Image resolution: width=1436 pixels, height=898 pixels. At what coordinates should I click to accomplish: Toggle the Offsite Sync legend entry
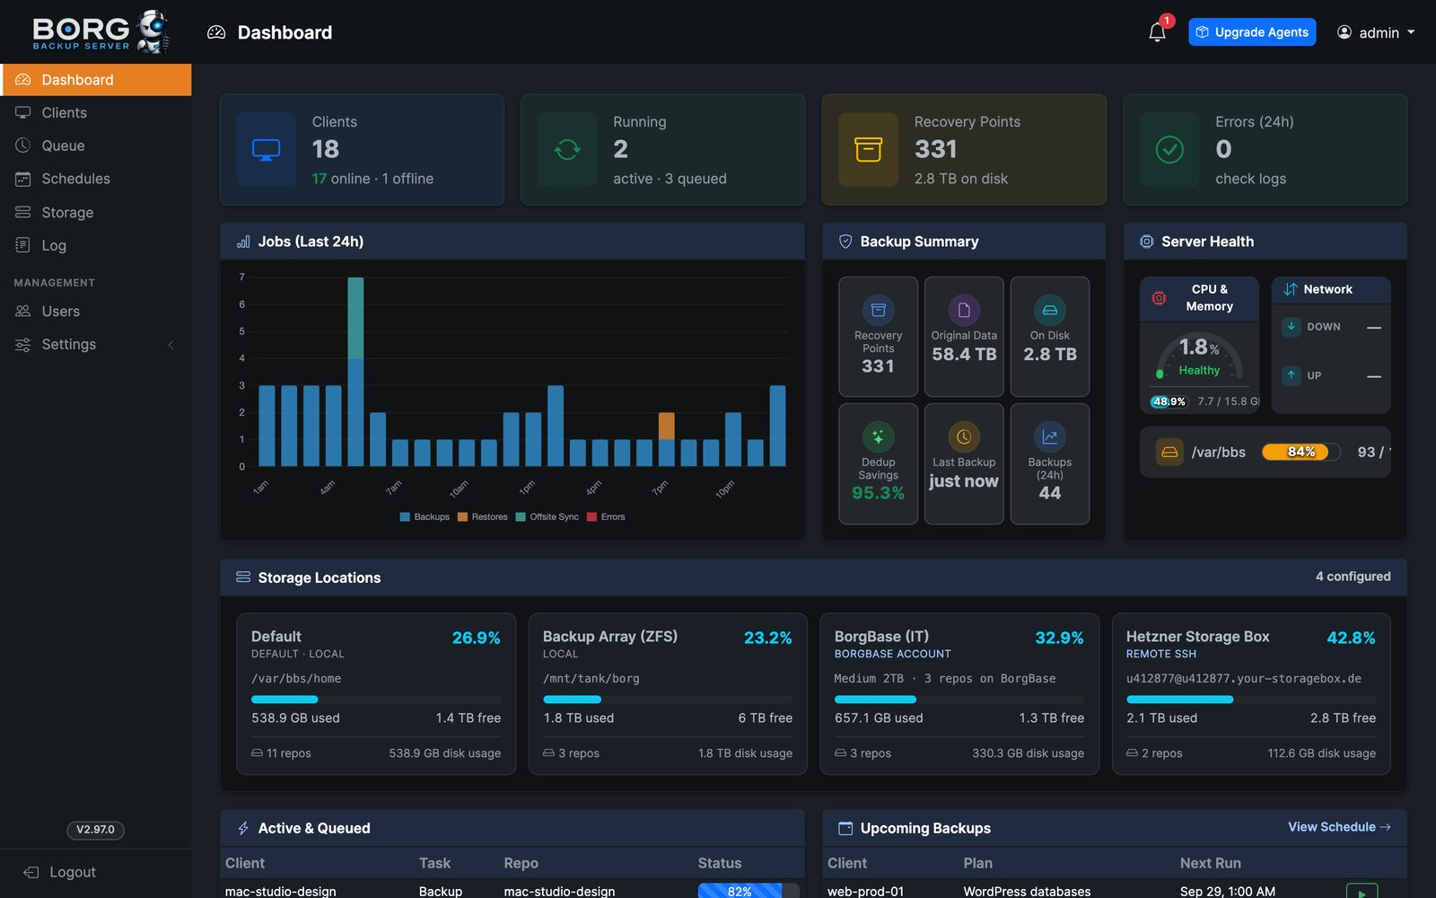pos(547,517)
